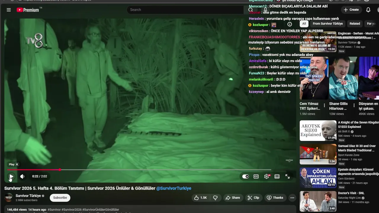Click the info circle icon above chips
Image resolution: width=379 pixels, height=213 pixels.
[x=290, y=24]
